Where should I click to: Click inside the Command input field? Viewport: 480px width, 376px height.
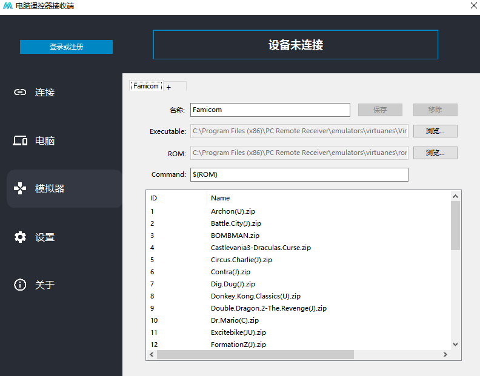click(x=299, y=174)
